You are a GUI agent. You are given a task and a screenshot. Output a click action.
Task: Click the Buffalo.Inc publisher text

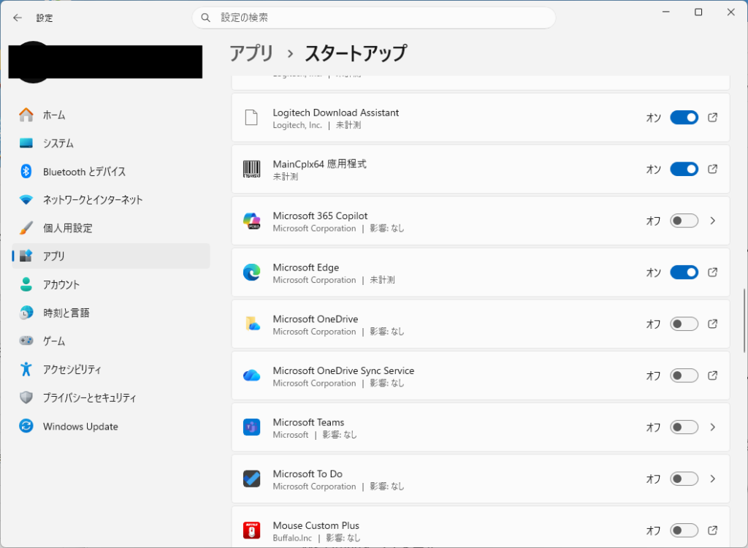pyautogui.click(x=292, y=538)
